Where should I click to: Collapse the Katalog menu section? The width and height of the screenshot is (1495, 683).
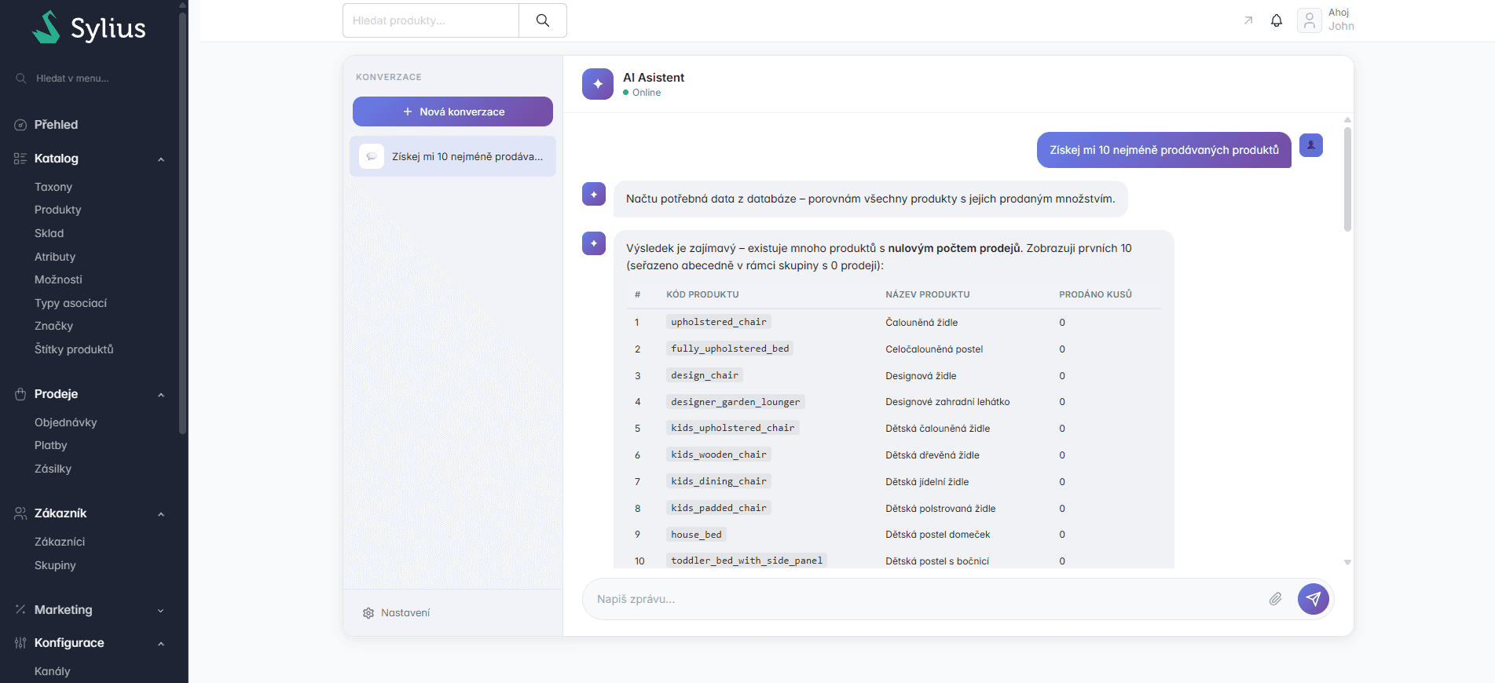click(161, 159)
